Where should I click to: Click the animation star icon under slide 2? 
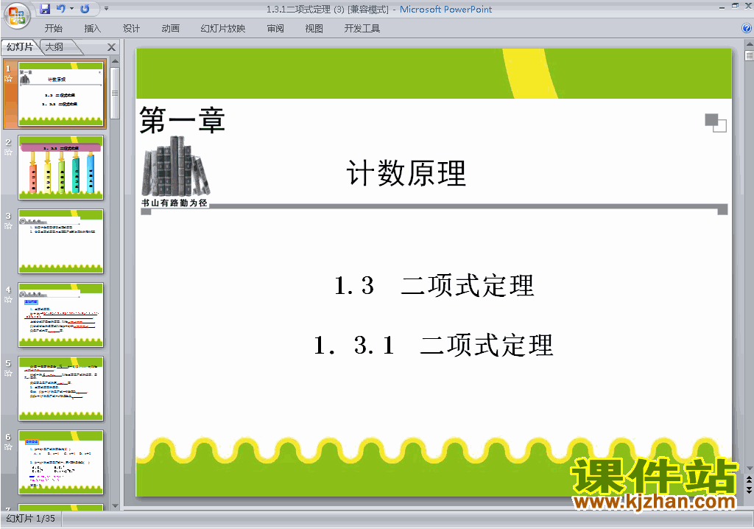pyautogui.click(x=8, y=153)
